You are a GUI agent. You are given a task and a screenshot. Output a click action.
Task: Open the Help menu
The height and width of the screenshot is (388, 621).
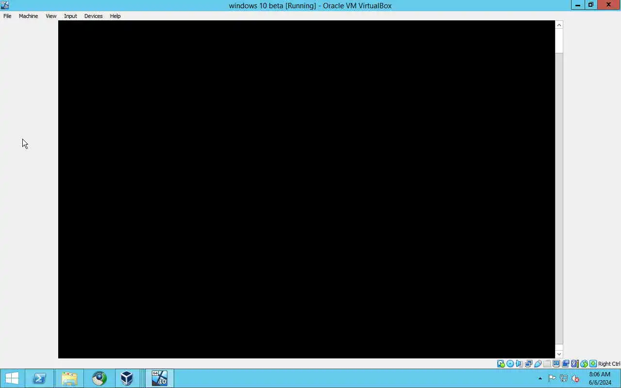[115, 16]
